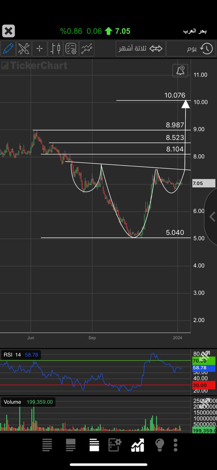Select the 8.104 horizontal line label
The width and height of the screenshot is (217, 470).
pyautogui.click(x=175, y=149)
